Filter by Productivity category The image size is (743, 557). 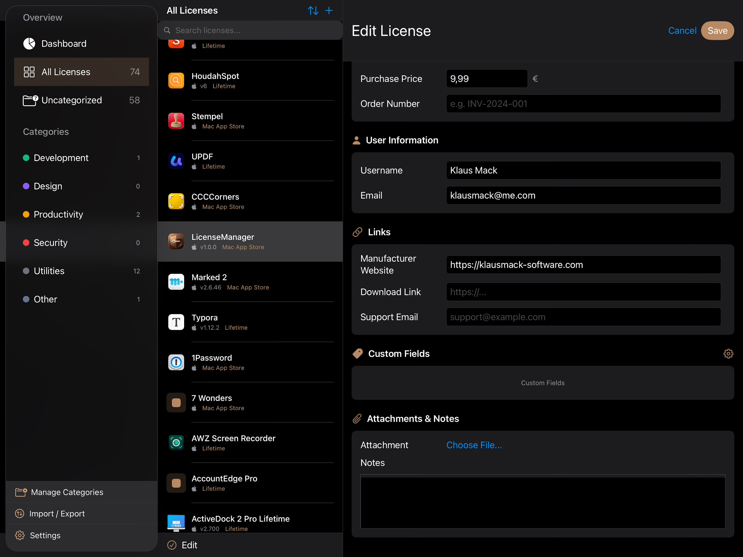point(82,214)
